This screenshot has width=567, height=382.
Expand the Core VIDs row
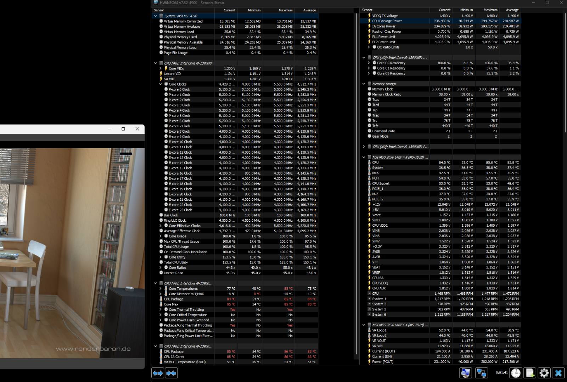pos(161,68)
